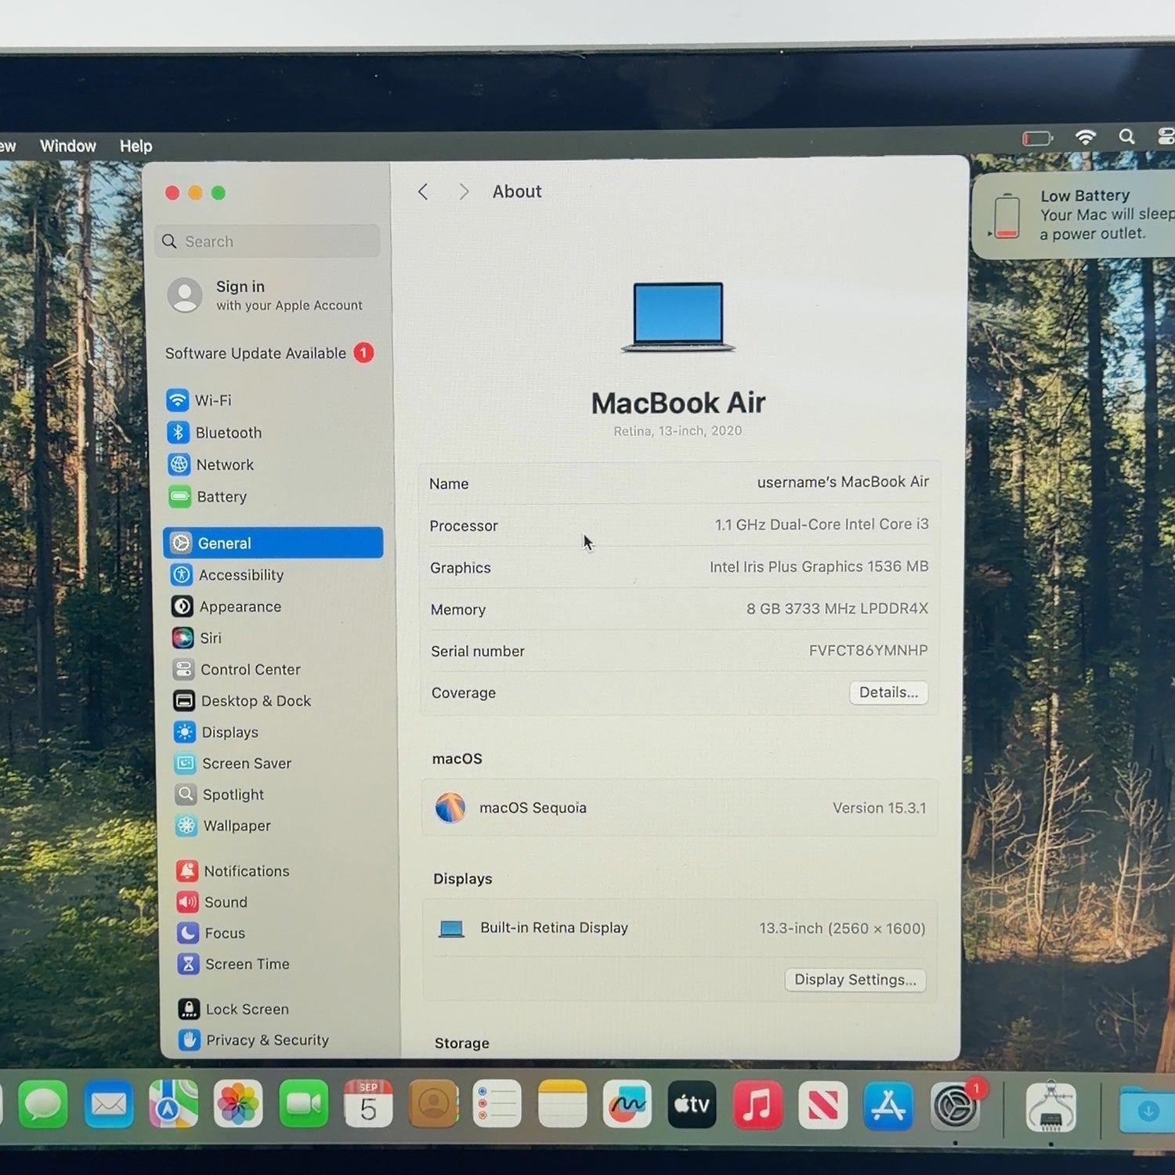Open Downloads folder in the Dock
This screenshot has width=1175, height=1175.
[1147, 1109]
